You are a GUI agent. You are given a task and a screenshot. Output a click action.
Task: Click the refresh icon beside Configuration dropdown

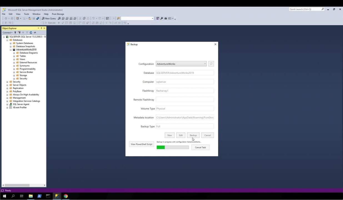coord(211,64)
